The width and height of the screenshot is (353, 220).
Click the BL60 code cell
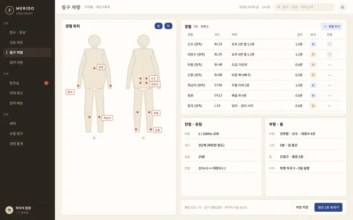(218, 75)
